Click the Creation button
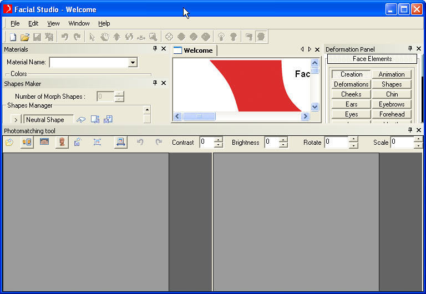The image size is (426, 294). pyautogui.click(x=351, y=74)
